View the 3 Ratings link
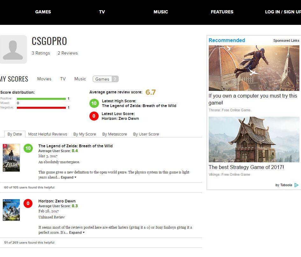 (x=41, y=53)
